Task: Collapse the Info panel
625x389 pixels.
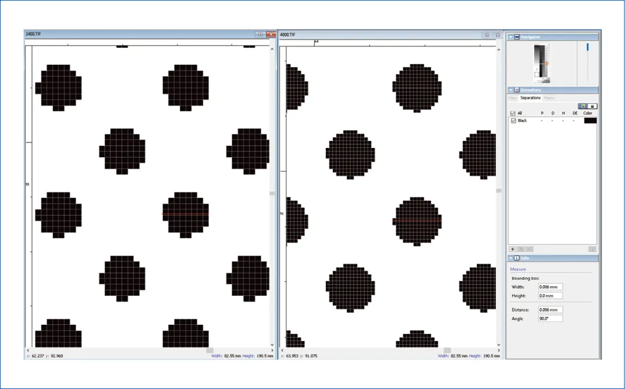Action: tap(510, 258)
